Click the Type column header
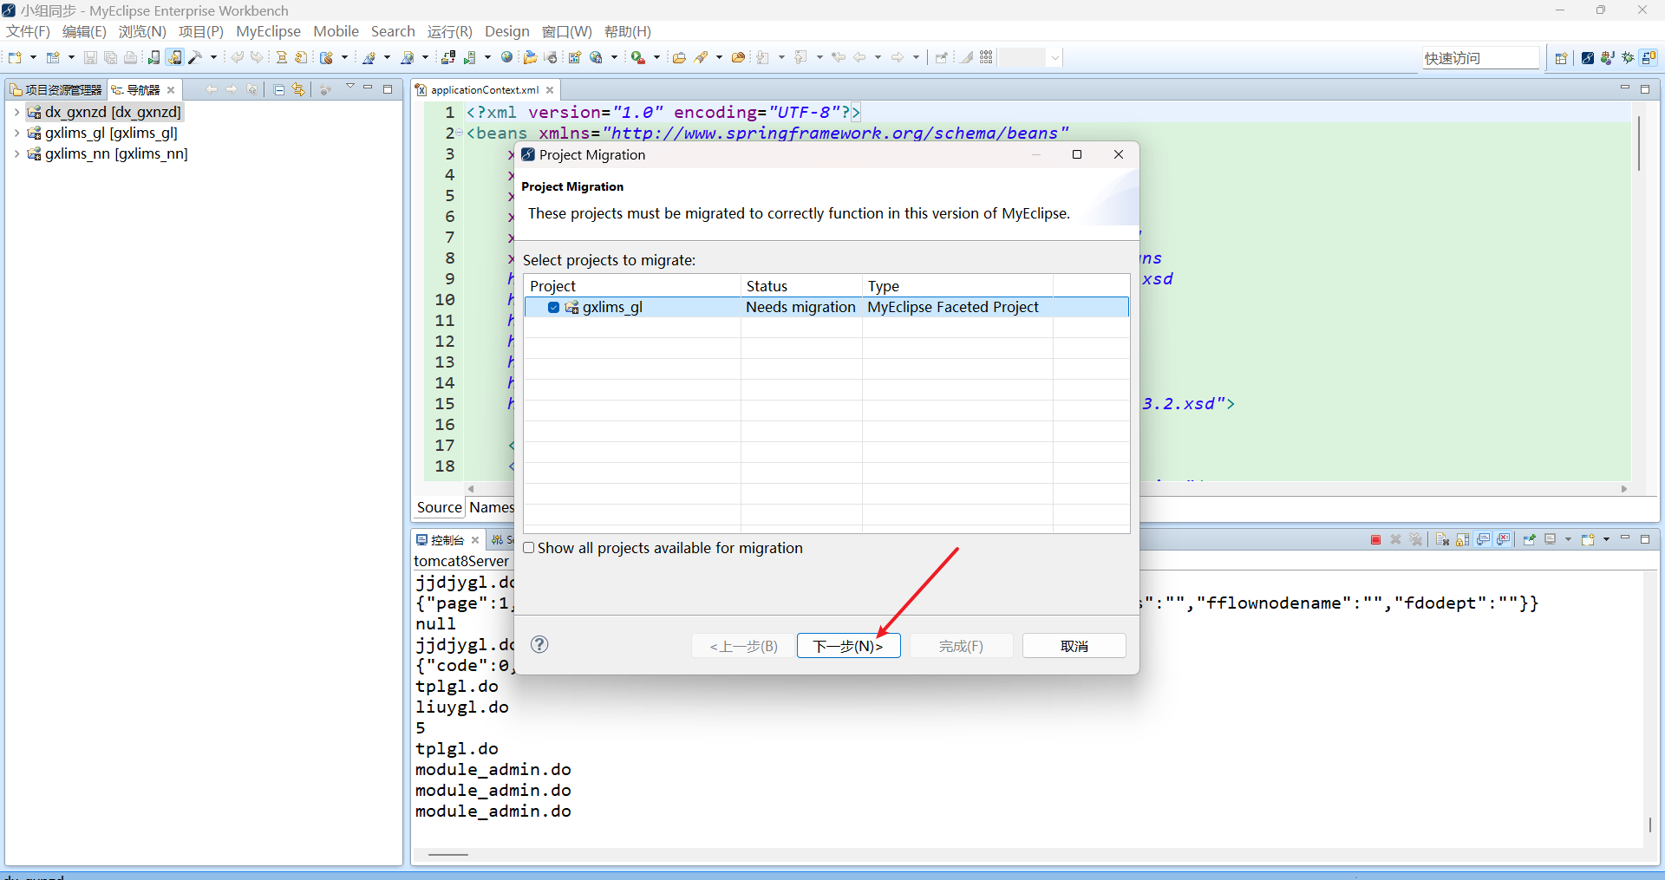This screenshot has height=880, width=1665. 957,285
